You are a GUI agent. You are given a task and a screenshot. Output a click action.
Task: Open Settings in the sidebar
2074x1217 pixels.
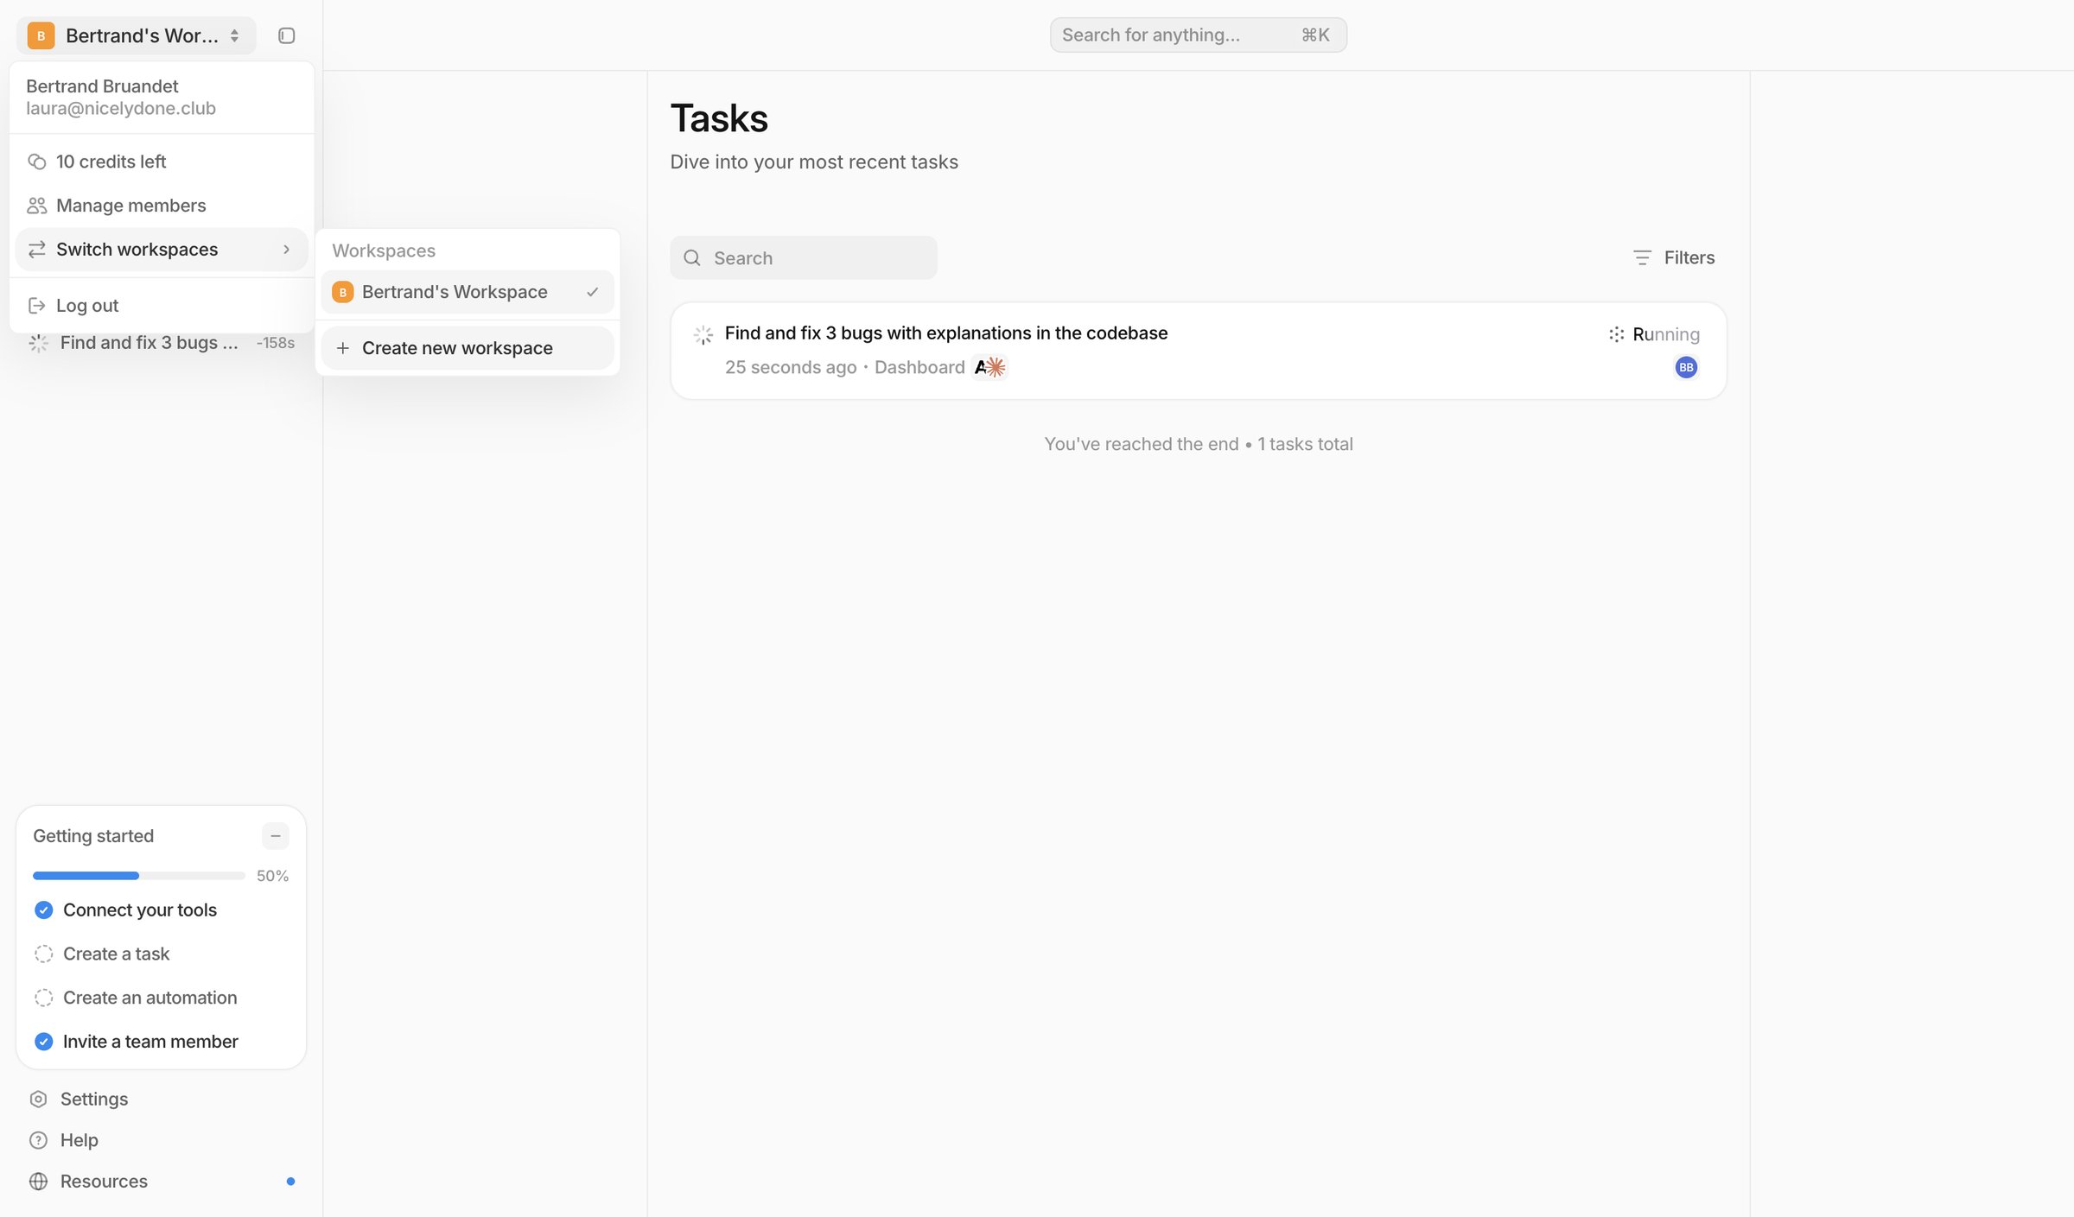click(162, 1099)
